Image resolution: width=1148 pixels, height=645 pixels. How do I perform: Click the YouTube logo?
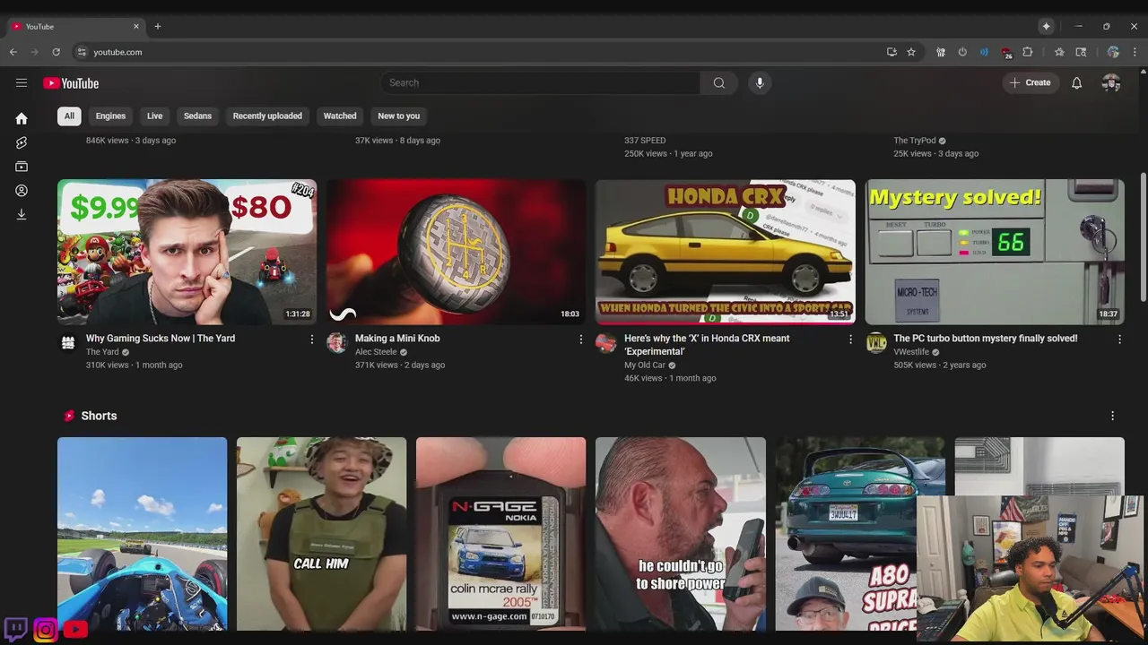coord(71,83)
